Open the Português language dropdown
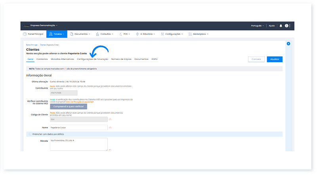 point(257,26)
